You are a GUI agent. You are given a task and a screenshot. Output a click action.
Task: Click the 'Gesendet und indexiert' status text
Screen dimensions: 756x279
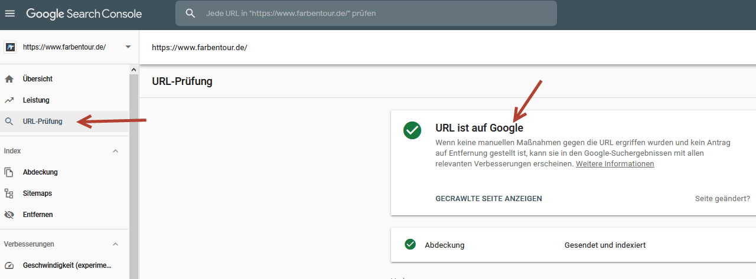(605, 245)
